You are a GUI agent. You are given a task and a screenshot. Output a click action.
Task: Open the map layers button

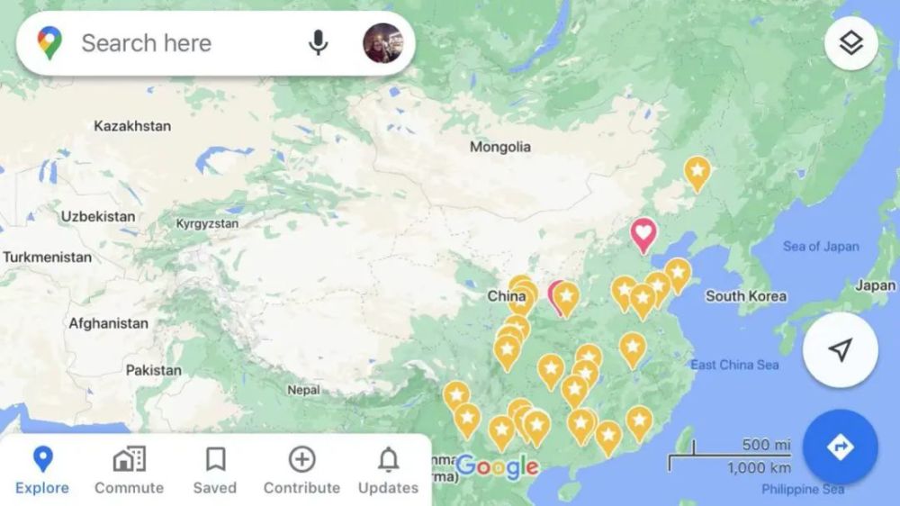coord(851,43)
